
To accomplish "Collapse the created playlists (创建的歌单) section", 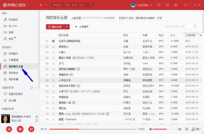I will (x=35, y=87).
